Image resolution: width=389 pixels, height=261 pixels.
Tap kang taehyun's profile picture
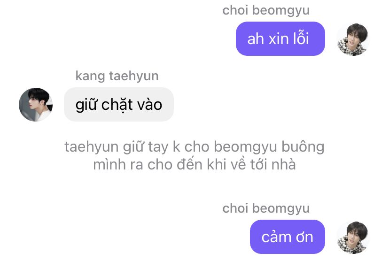coord(36,105)
